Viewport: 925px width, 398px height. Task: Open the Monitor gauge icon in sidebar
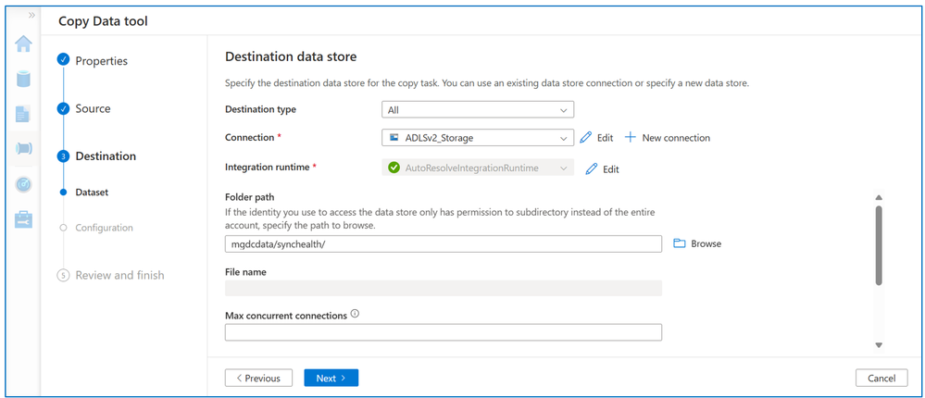point(23,184)
